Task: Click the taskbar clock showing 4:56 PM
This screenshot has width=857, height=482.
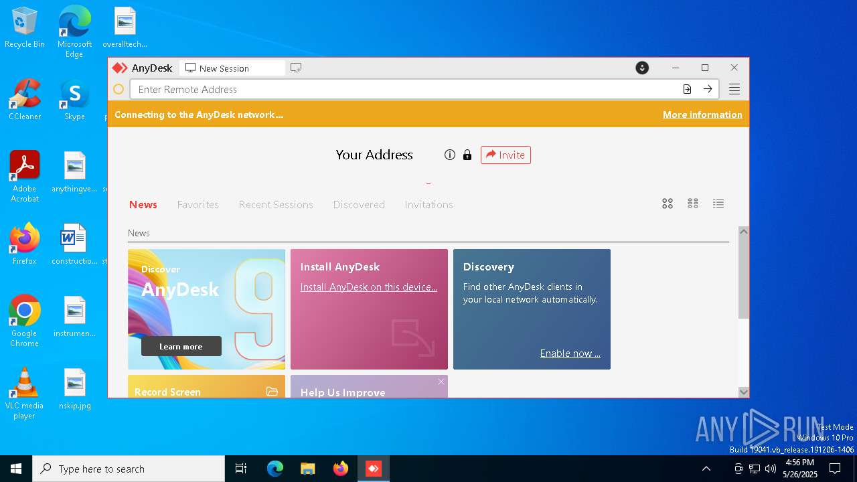Action: click(800, 469)
